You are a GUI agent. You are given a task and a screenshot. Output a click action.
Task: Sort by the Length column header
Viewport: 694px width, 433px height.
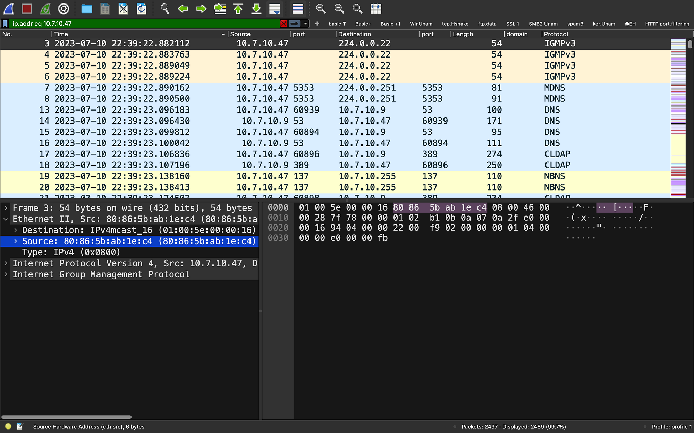(477, 34)
